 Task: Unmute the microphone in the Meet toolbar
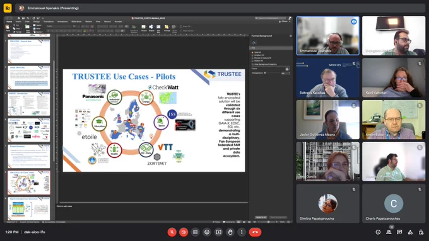[x=172, y=232]
